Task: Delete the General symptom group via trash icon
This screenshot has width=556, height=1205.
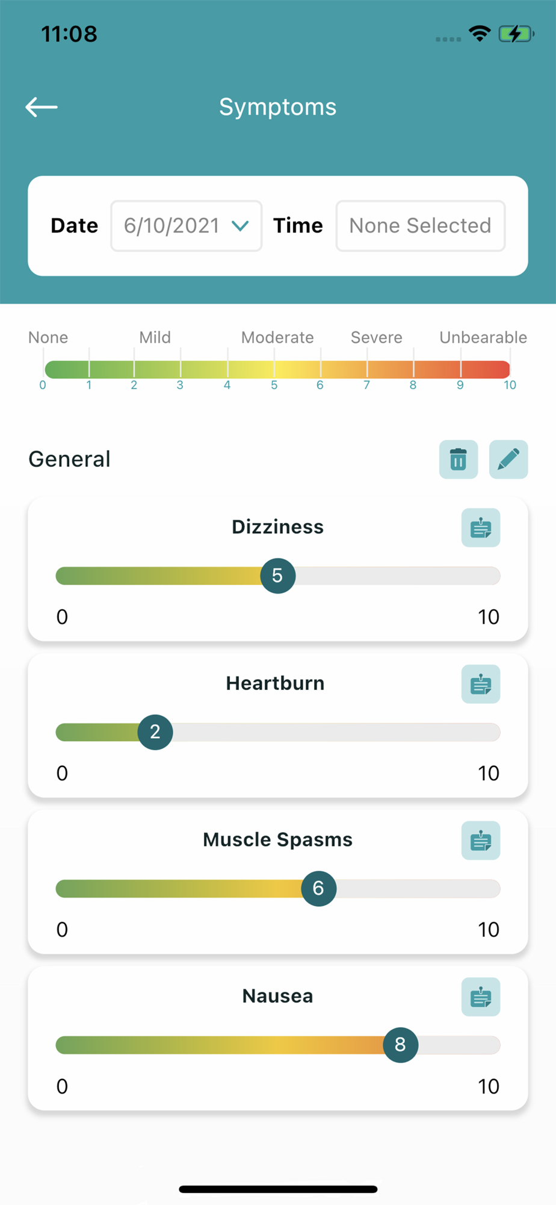Action: [459, 460]
